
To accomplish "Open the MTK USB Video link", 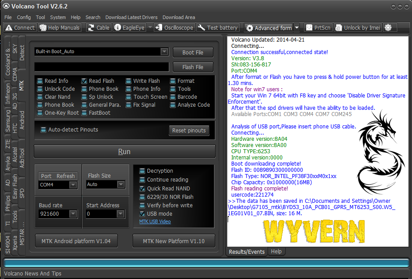I will click(155, 221).
